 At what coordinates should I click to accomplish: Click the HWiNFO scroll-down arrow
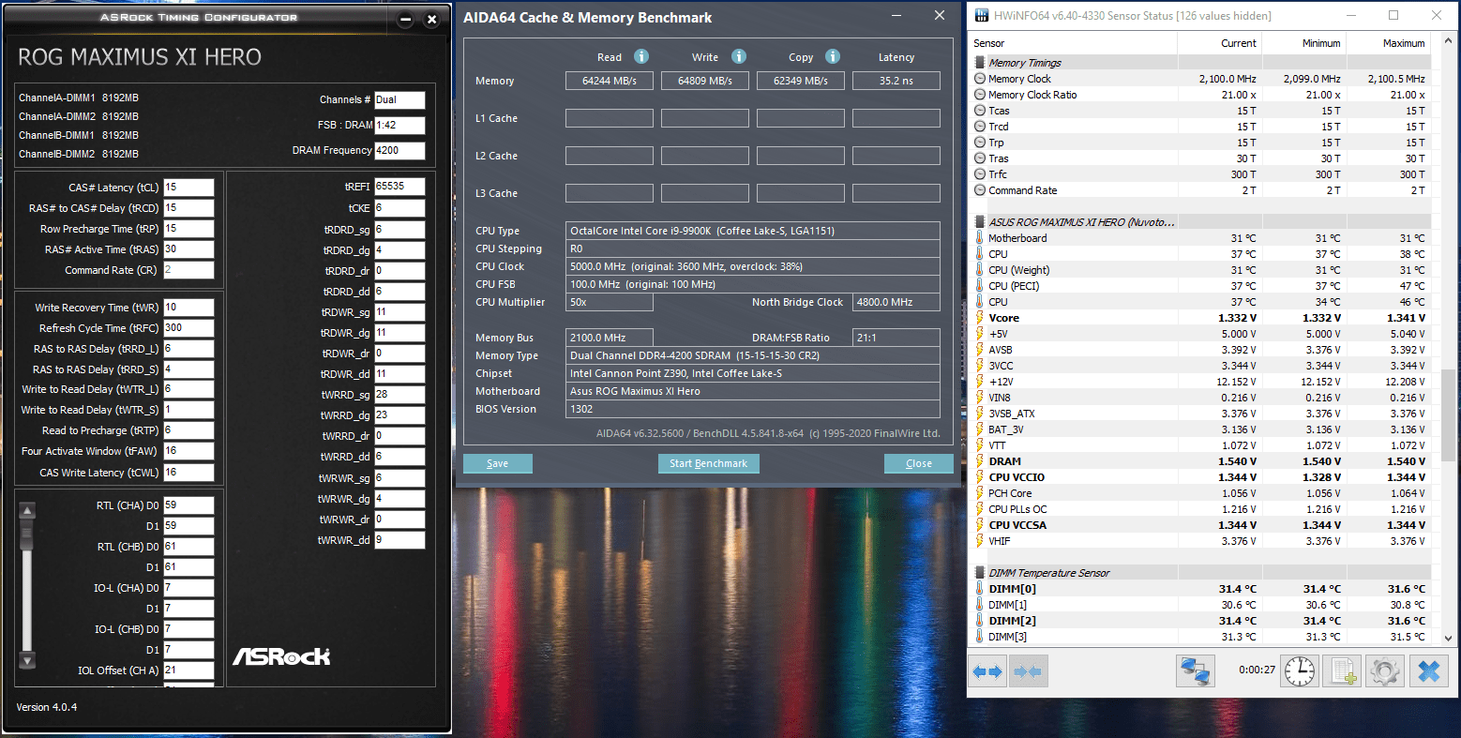1448,638
